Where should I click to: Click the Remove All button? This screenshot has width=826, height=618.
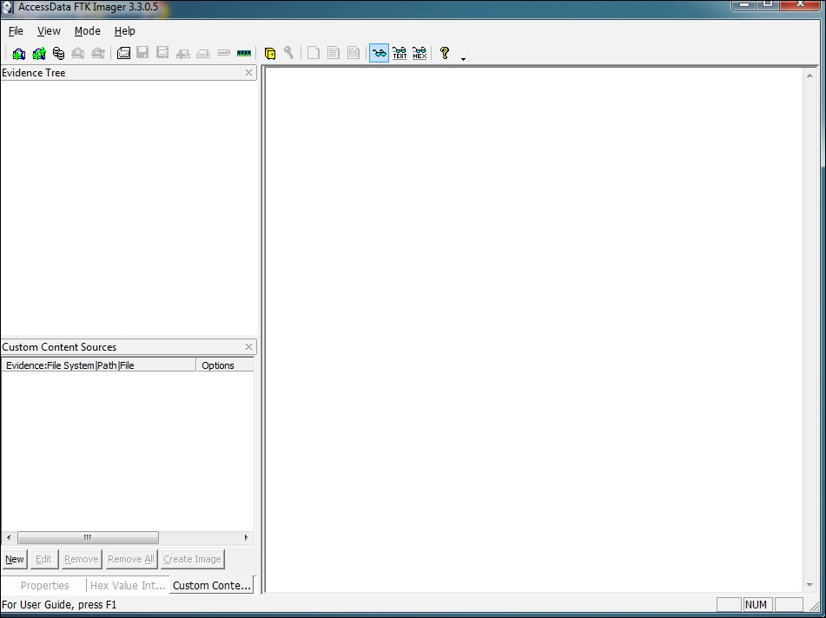pos(130,559)
